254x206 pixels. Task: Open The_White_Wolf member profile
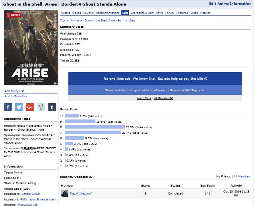pos(81,193)
